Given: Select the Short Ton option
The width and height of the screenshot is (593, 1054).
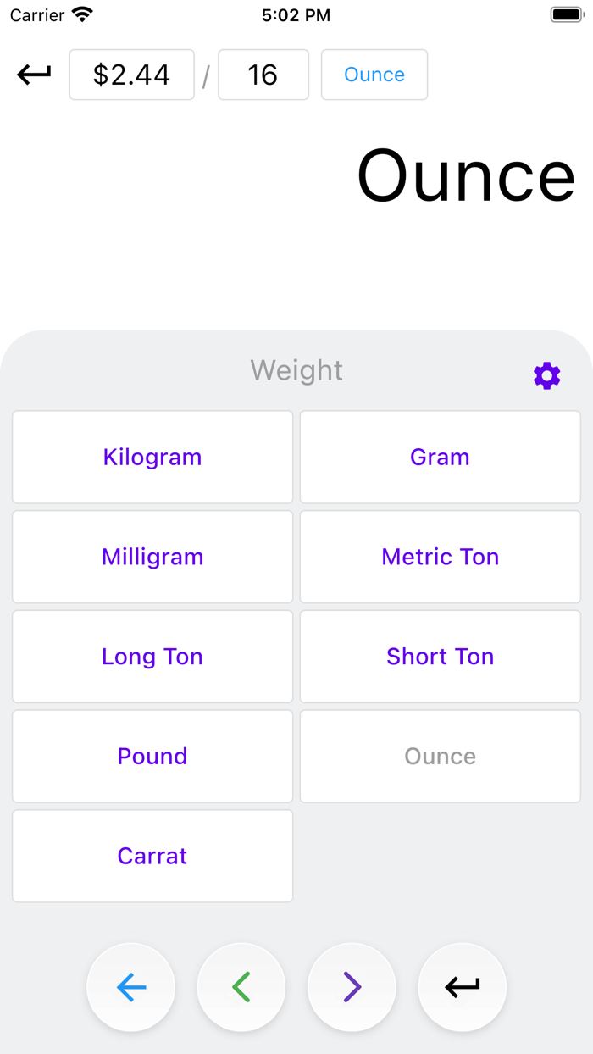Looking at the screenshot, I should [x=440, y=657].
